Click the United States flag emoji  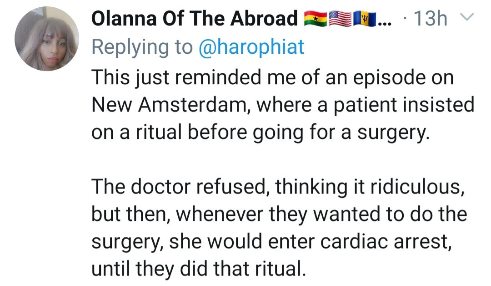(x=340, y=19)
